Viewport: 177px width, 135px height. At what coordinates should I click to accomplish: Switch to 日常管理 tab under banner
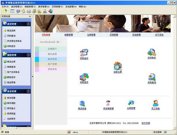pyautogui.click(x=114, y=35)
